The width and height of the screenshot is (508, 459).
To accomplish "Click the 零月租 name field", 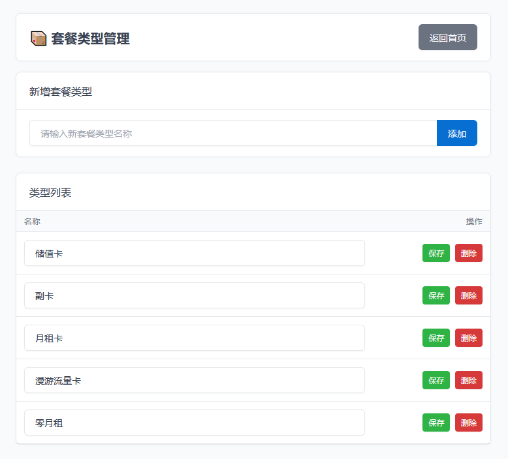I will (x=194, y=422).
